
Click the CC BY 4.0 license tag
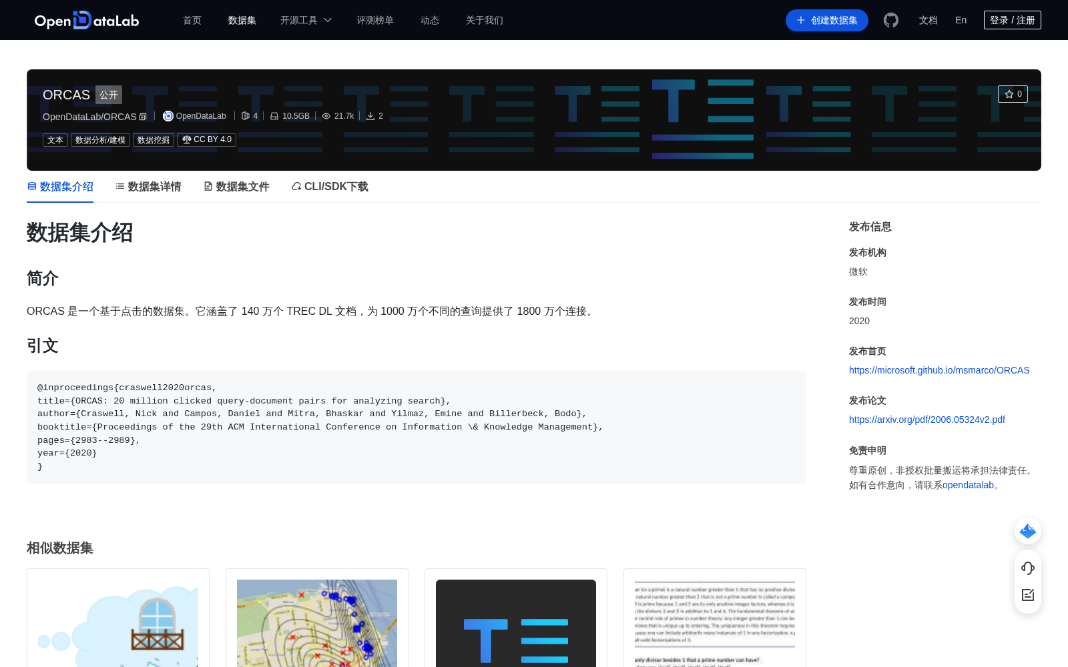coord(207,140)
